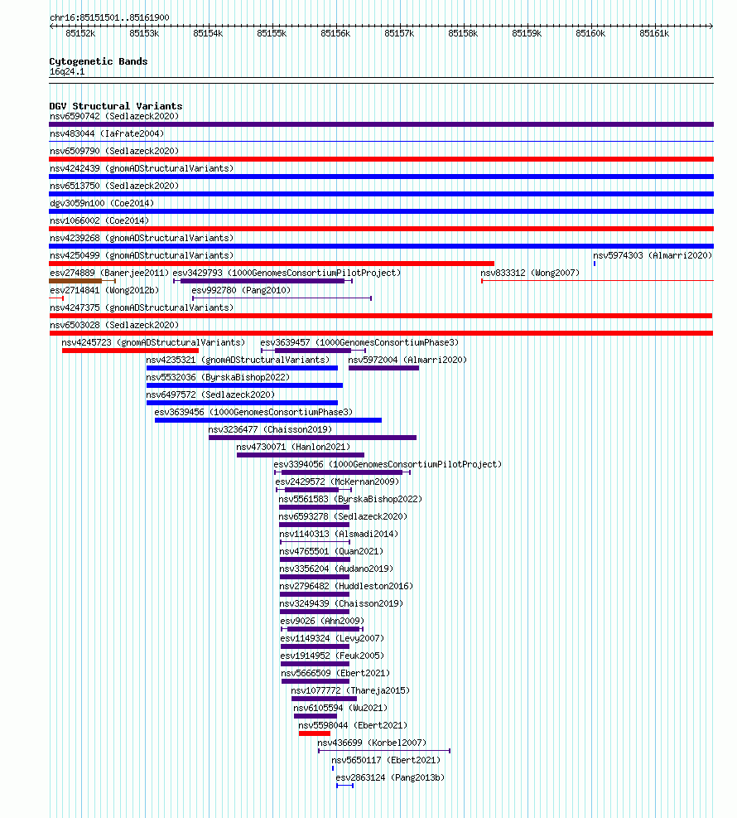The width and height of the screenshot is (737, 818).
Task: Click esv274889 (Banerjee2011) label
Action: point(109,273)
